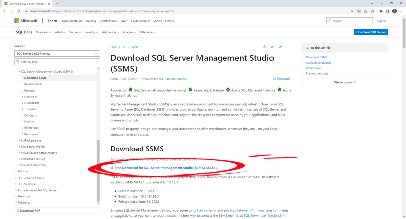Close the Download SQL Server Management tab
This screenshot has height=219, width=406.
[49, 4]
